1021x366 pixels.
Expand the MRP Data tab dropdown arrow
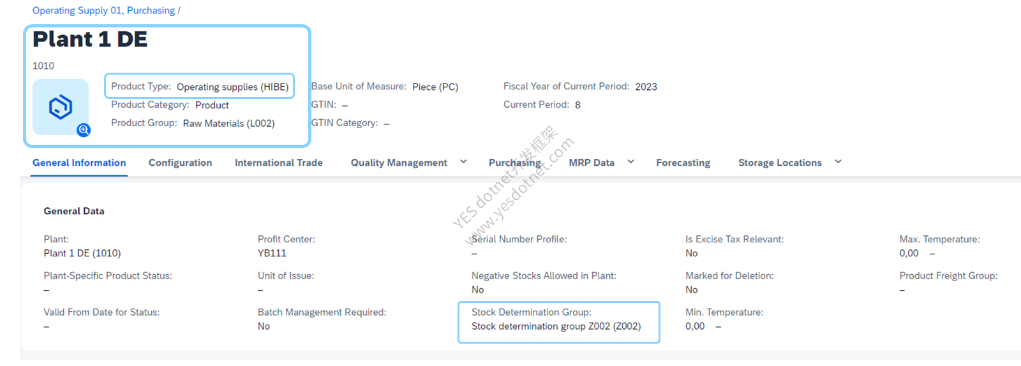click(x=630, y=162)
